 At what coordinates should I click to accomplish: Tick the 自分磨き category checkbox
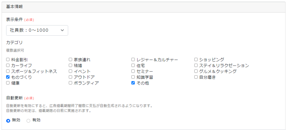pyautogui.click(x=196, y=77)
